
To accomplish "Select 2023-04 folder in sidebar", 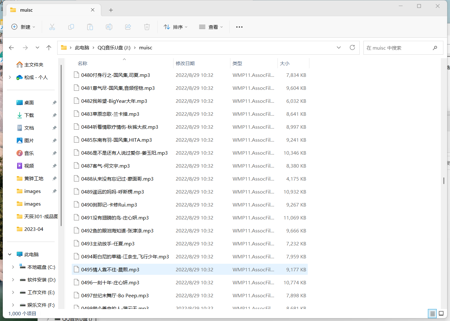I will pos(30,229).
